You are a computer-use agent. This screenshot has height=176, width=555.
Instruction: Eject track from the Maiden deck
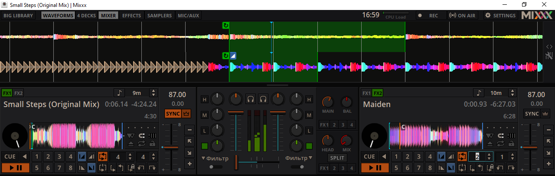pyautogui.click(x=490, y=144)
